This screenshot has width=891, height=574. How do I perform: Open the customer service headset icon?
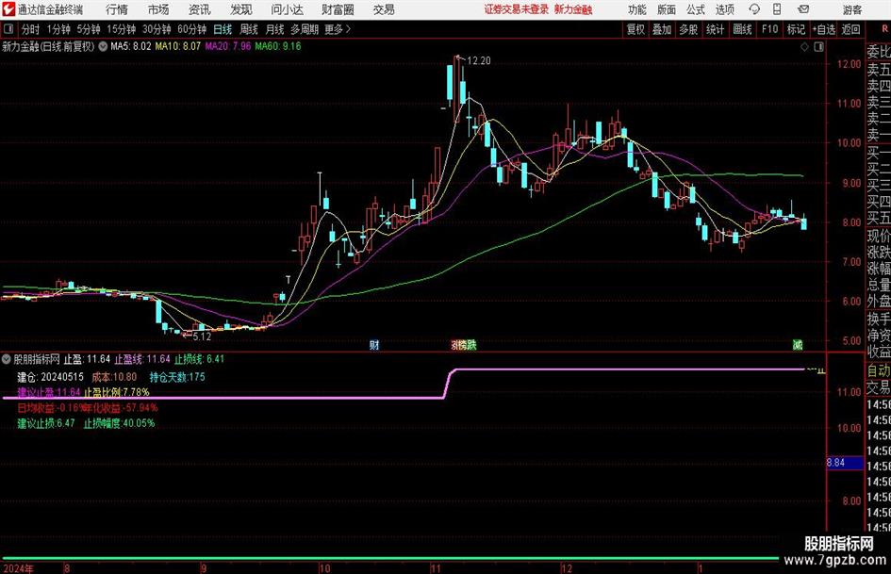tap(754, 9)
